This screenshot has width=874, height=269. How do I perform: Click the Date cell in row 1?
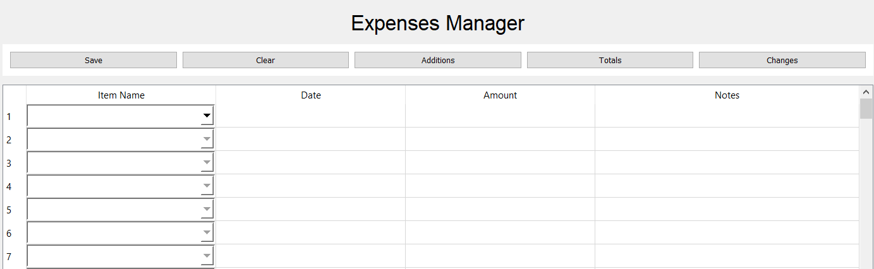[x=310, y=116]
